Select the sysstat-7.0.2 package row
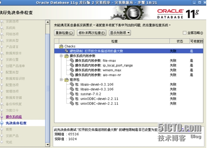The width and height of the screenshot is (208, 148). point(129,94)
